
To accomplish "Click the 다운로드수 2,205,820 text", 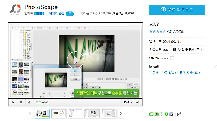I will pos(97,14).
